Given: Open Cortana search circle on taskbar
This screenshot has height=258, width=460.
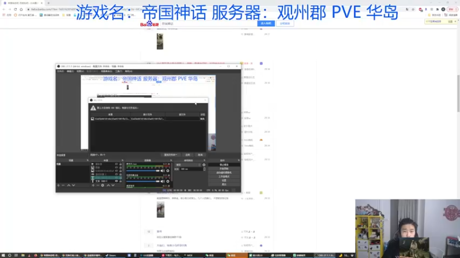Looking at the screenshot, I should tap(9, 255).
